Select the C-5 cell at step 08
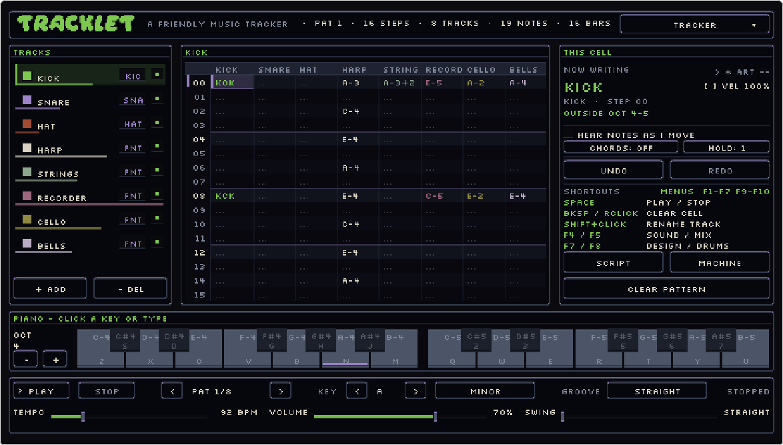Image resolution: width=783 pixels, height=445 pixels. [x=442, y=196]
